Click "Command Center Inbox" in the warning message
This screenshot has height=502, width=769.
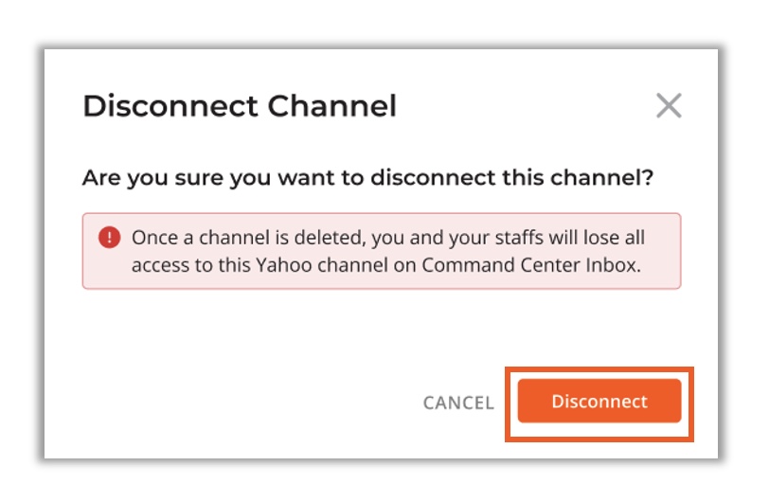[531, 265]
